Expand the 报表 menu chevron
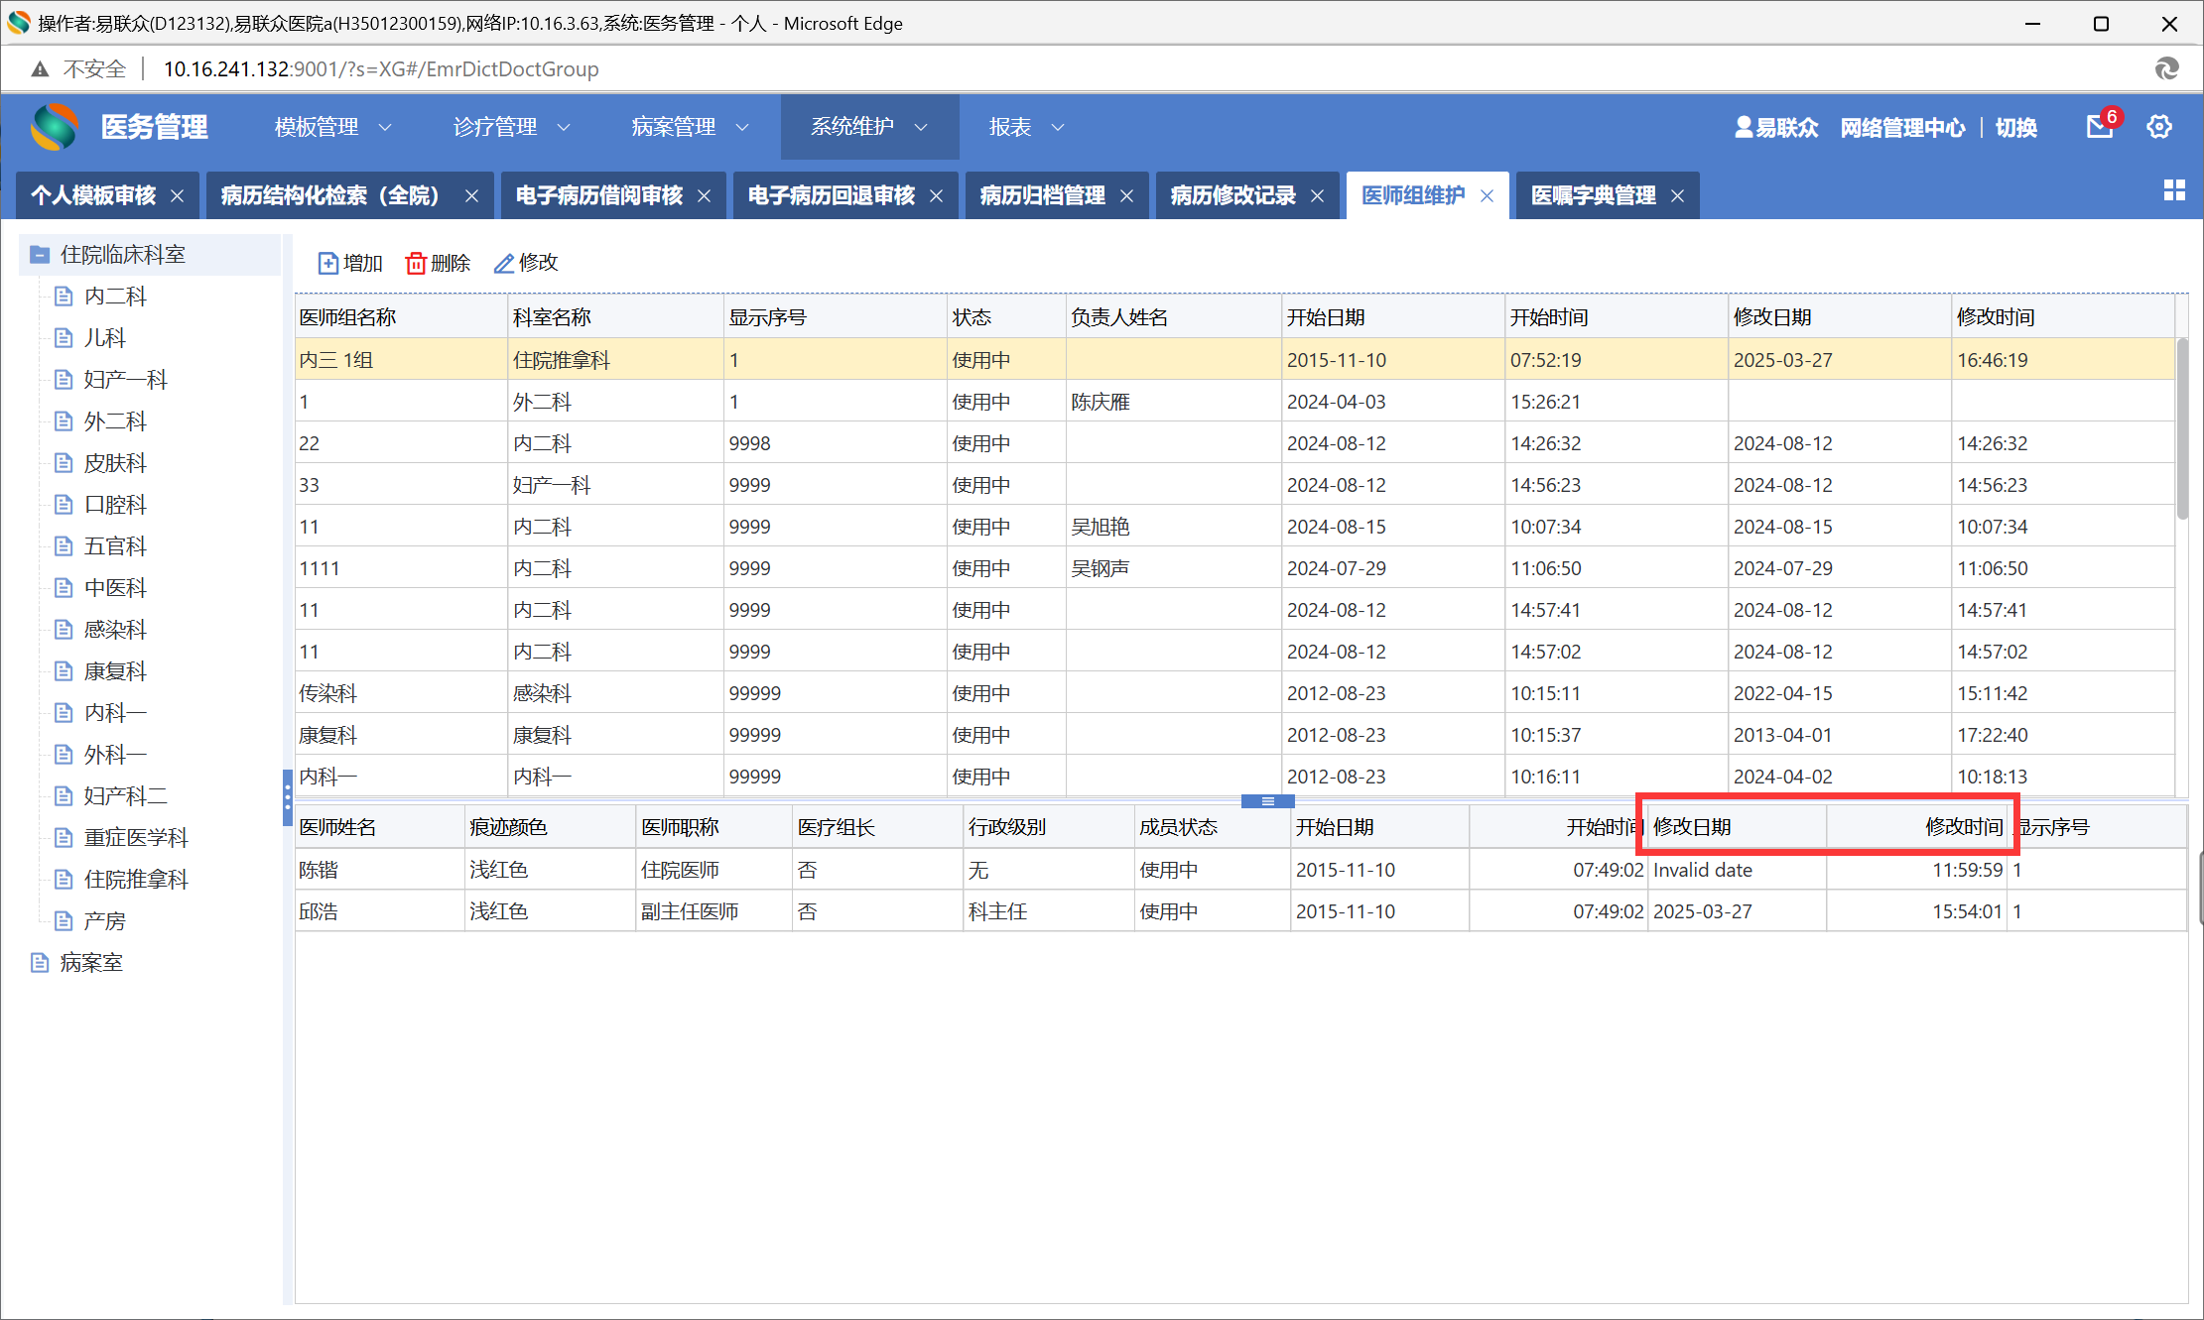Viewport: 2204px width, 1320px height. click(x=1058, y=127)
